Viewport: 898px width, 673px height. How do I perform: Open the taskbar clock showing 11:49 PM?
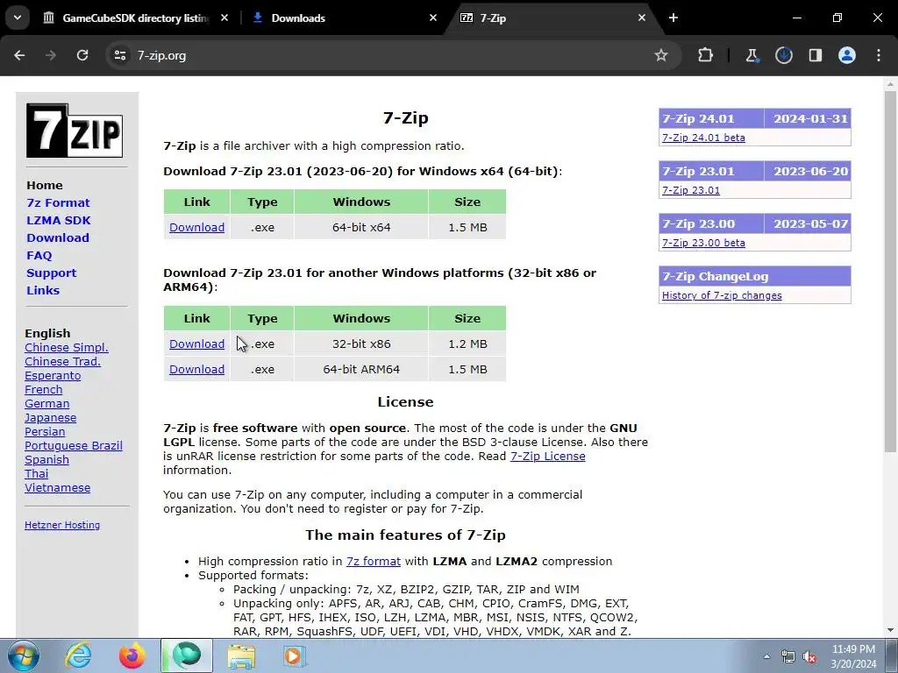click(x=853, y=656)
